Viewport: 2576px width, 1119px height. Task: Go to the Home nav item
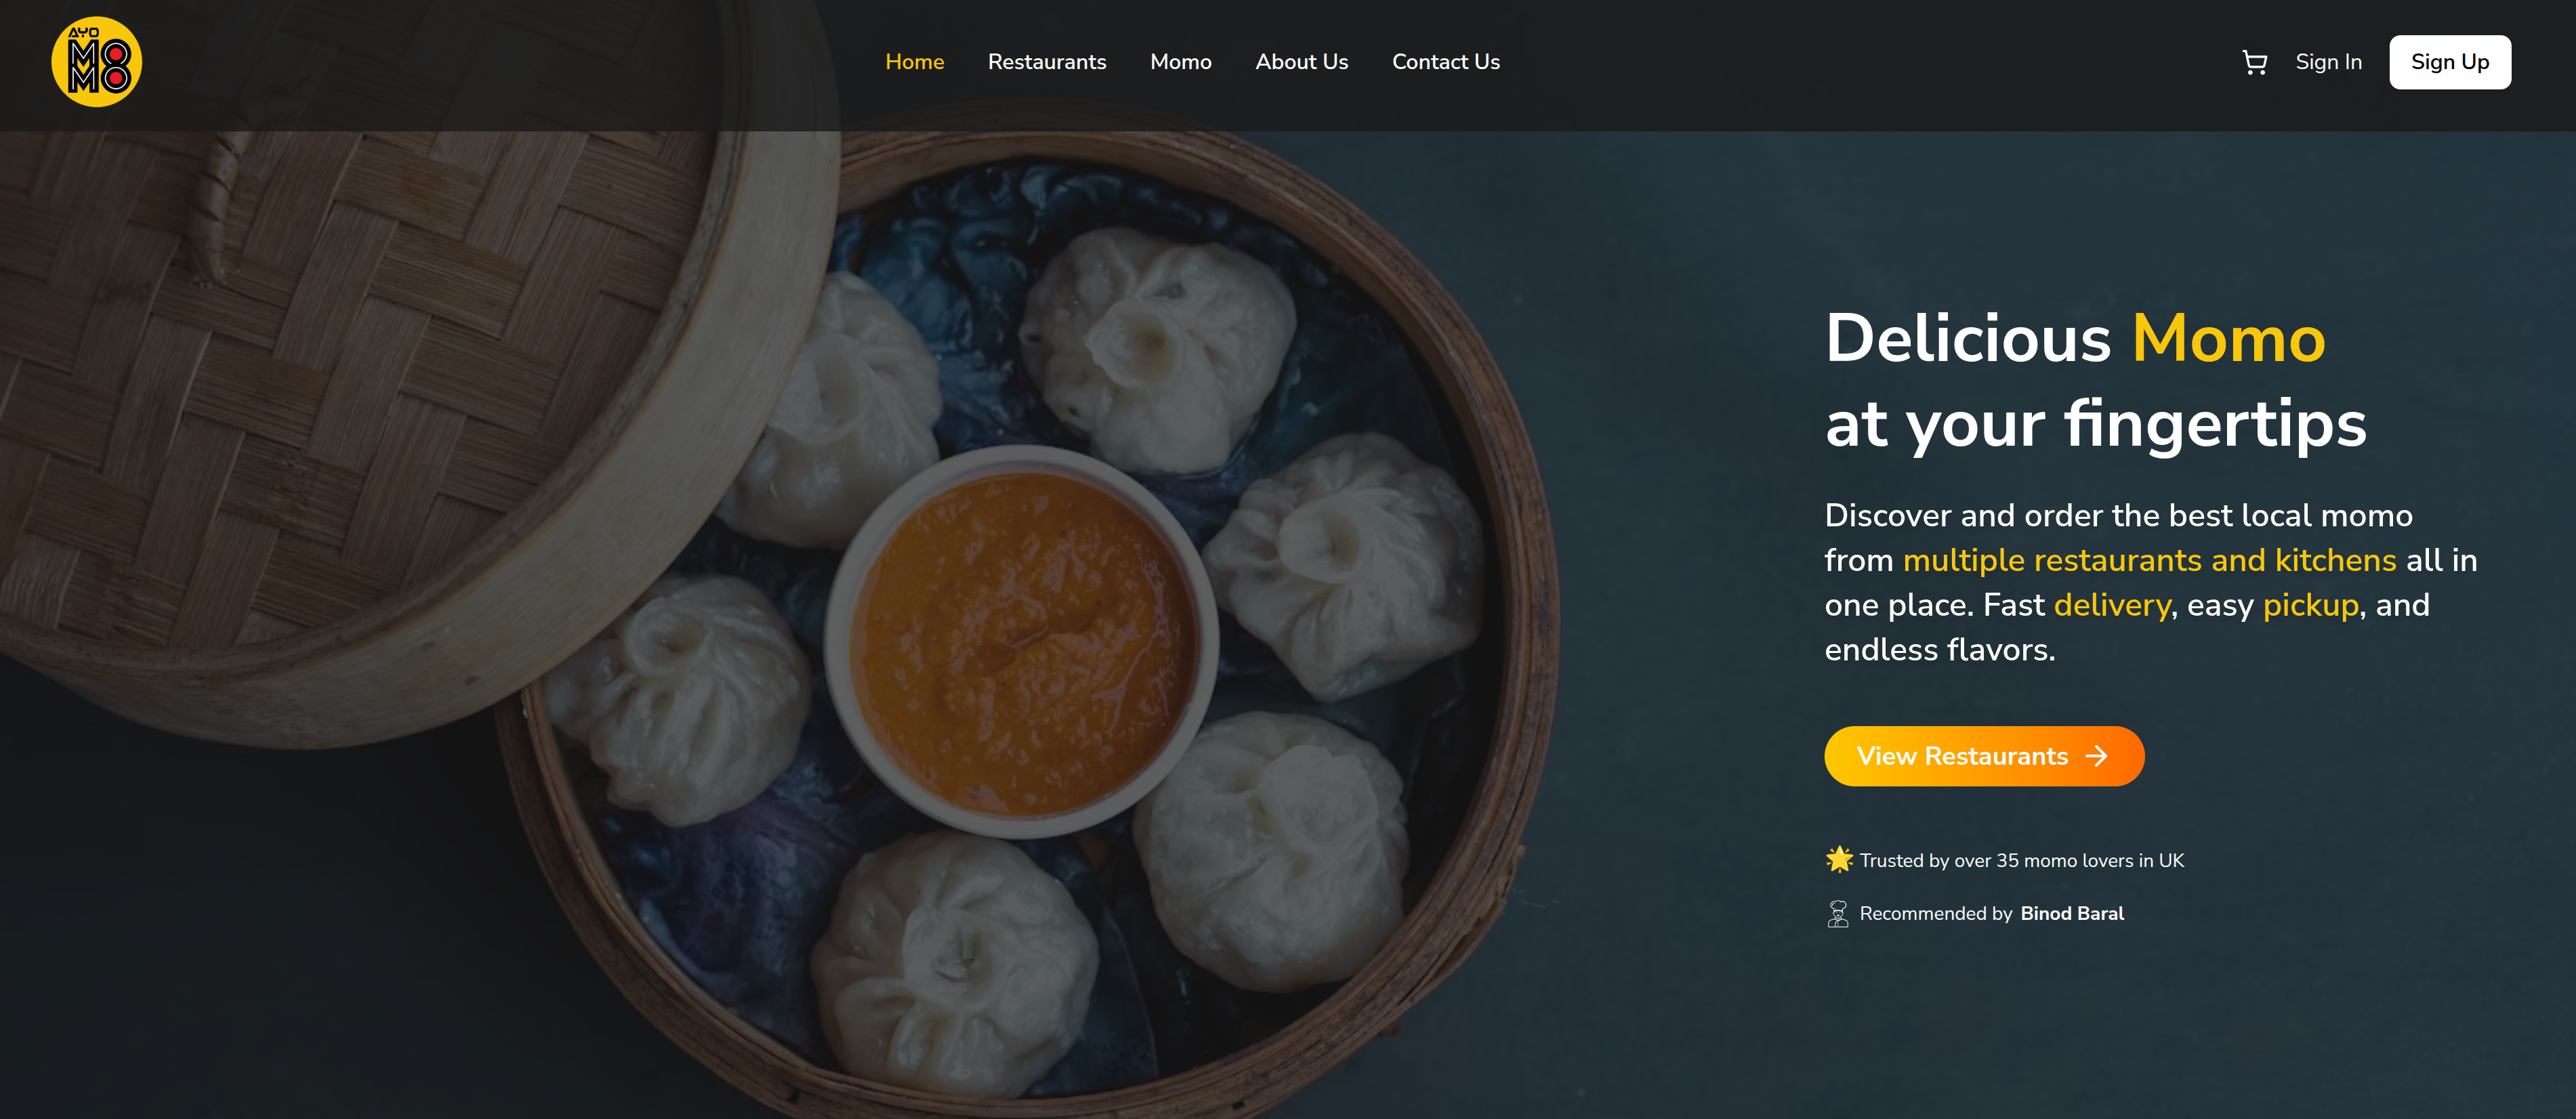(x=914, y=62)
